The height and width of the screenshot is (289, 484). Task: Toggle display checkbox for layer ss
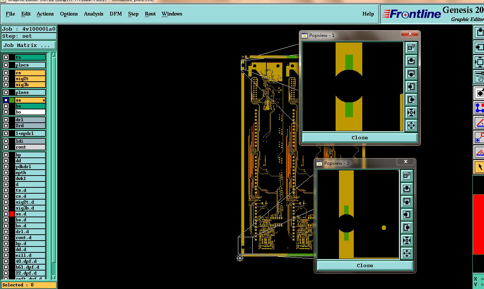(x=6, y=100)
